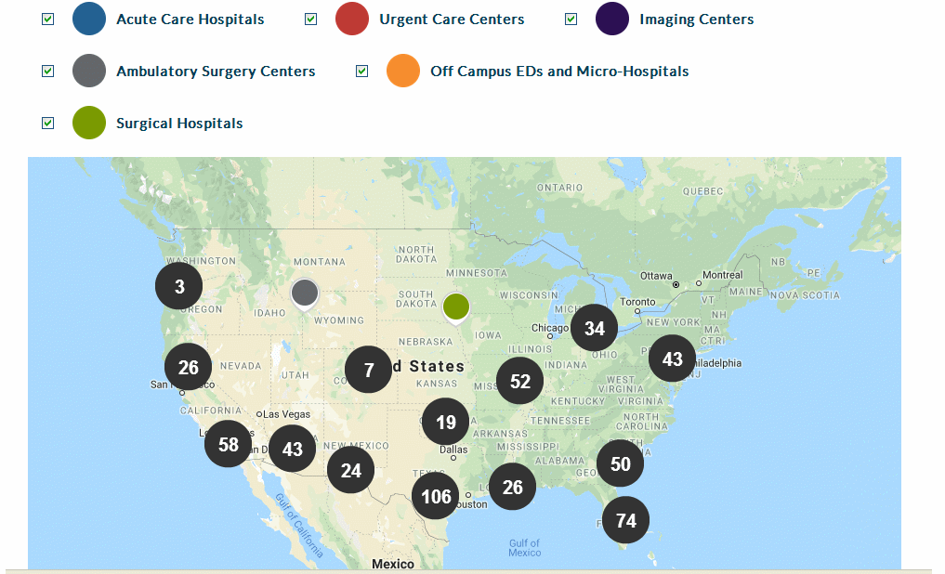Open the cluster marker showing 50 in Georgia

[620, 463]
